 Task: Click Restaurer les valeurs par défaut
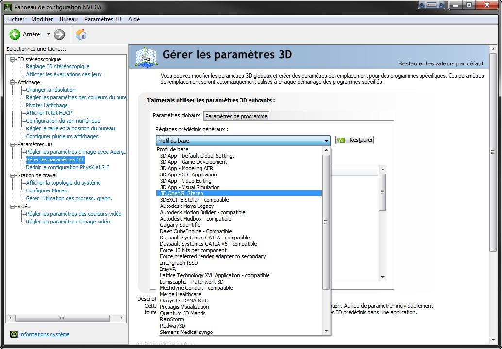(x=440, y=63)
